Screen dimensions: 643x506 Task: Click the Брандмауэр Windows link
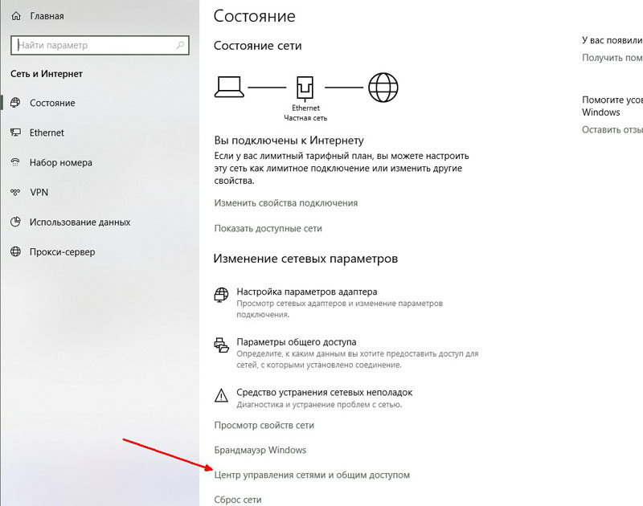(x=260, y=450)
